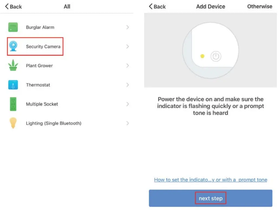Tap the yellow indicator dot in illustration
The width and height of the screenshot is (278, 210).
tap(202, 56)
